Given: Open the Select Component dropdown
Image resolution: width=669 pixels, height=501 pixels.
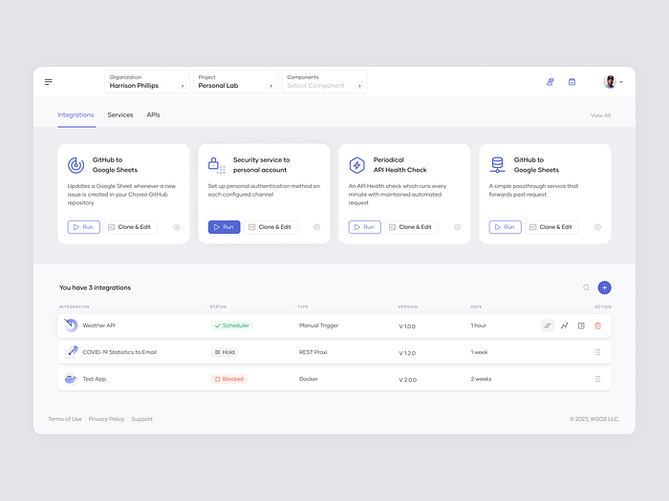Looking at the screenshot, I should click(324, 82).
